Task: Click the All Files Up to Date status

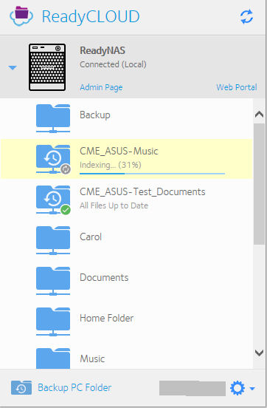Action: coord(114,205)
